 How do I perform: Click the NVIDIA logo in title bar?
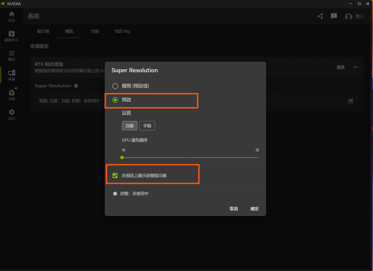pyautogui.click(x=3, y=4)
